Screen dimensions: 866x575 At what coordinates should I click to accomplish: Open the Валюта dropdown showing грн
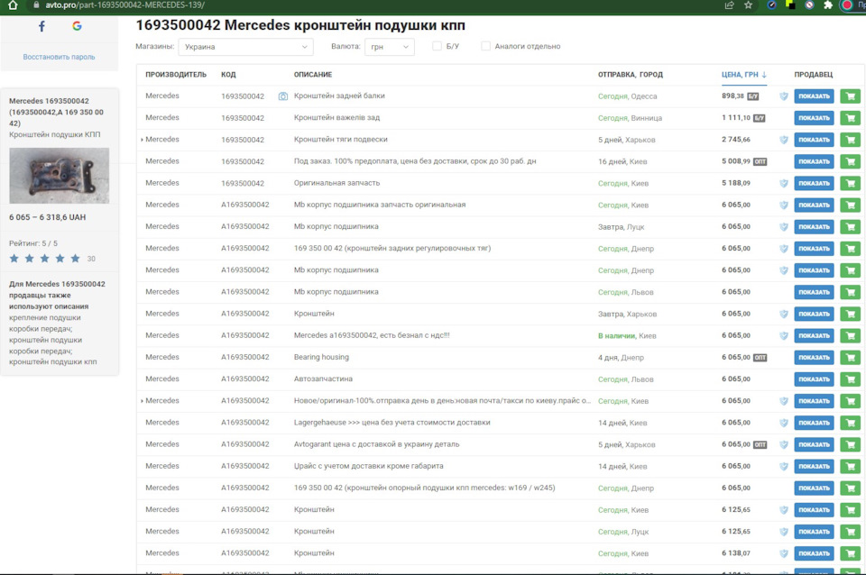click(x=390, y=47)
